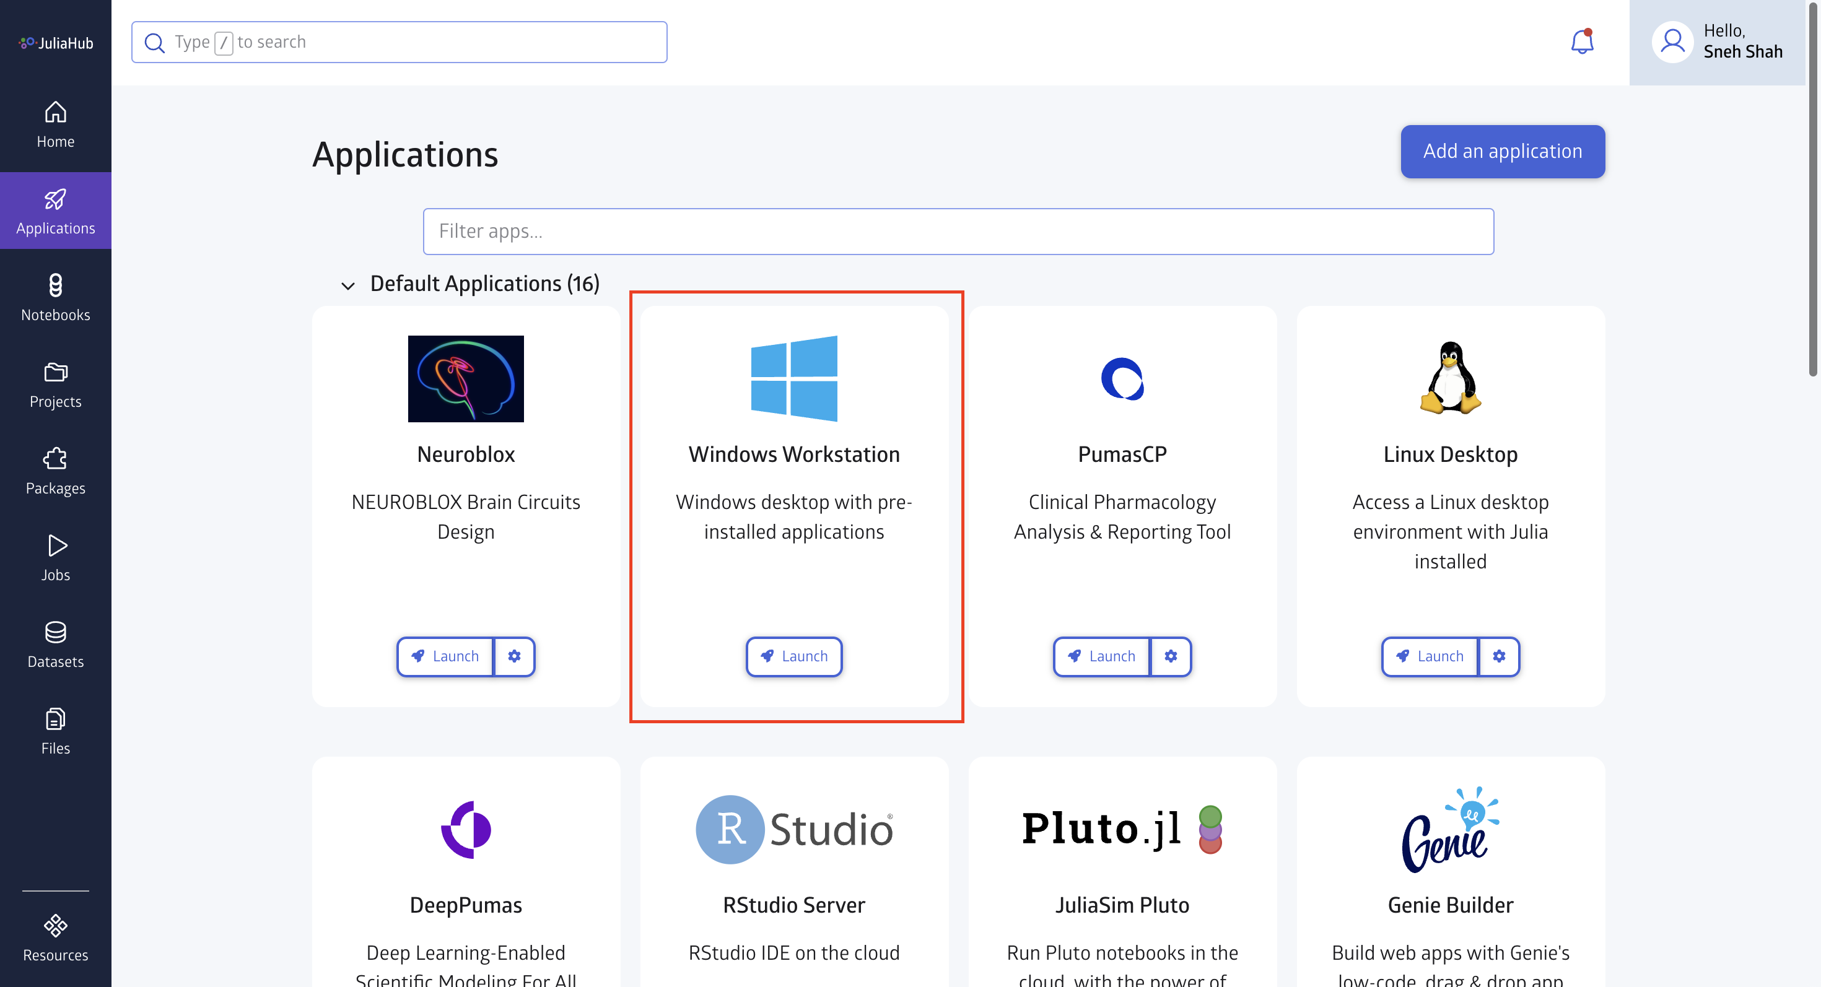Click Default Applications (16) heading
Viewport: 1821px width, 987px height.
click(484, 284)
